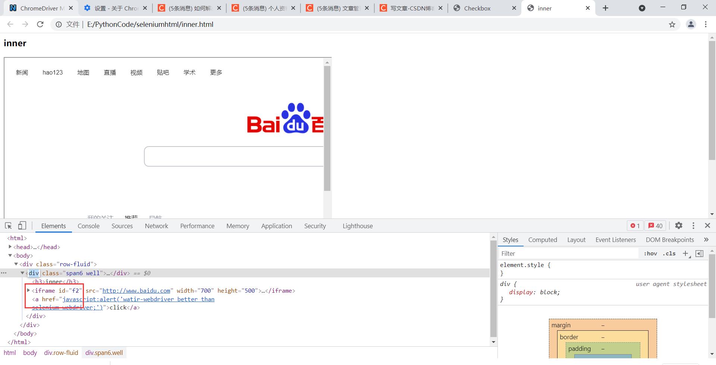716x365 pixels.
Task: Open DevTools settings gear
Action: [679, 226]
